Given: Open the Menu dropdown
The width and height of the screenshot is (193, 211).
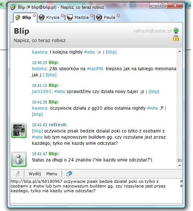Looking at the screenshot, I should [x=52, y=174].
